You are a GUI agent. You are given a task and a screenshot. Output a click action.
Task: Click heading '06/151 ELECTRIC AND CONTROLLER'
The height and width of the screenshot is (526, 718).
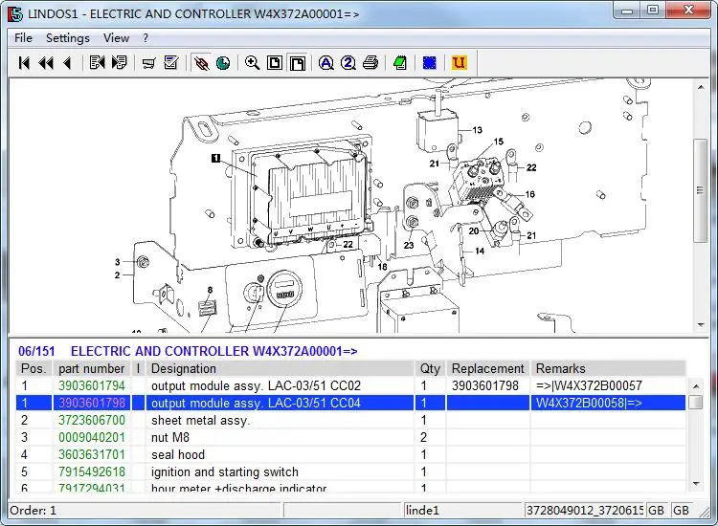tap(188, 351)
